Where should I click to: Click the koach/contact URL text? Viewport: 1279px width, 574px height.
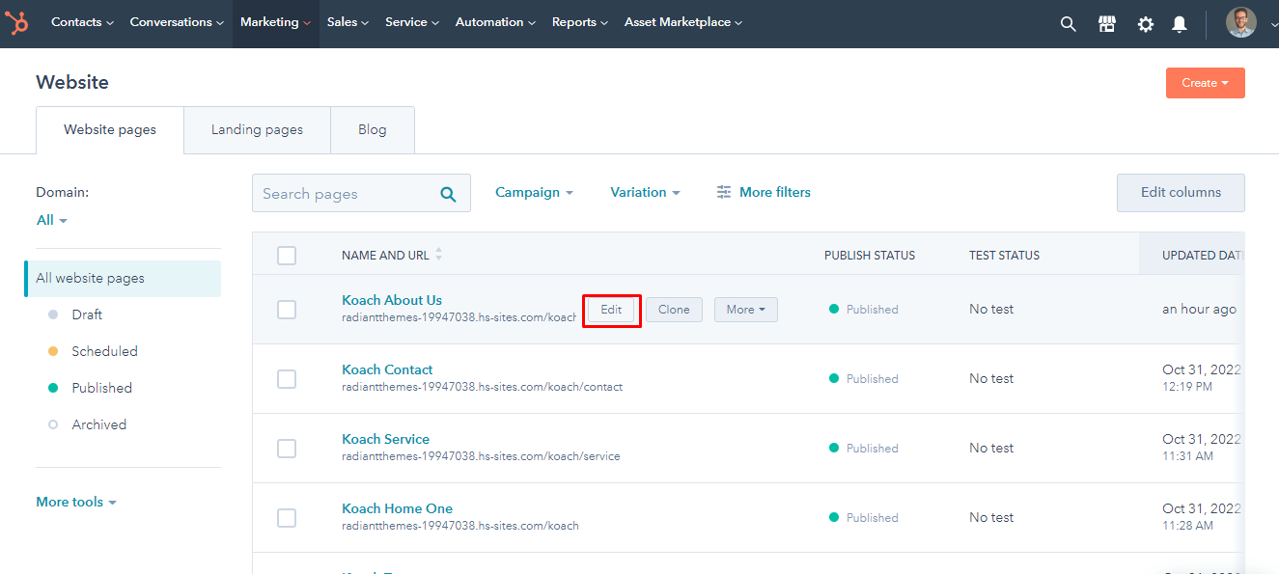pos(482,387)
